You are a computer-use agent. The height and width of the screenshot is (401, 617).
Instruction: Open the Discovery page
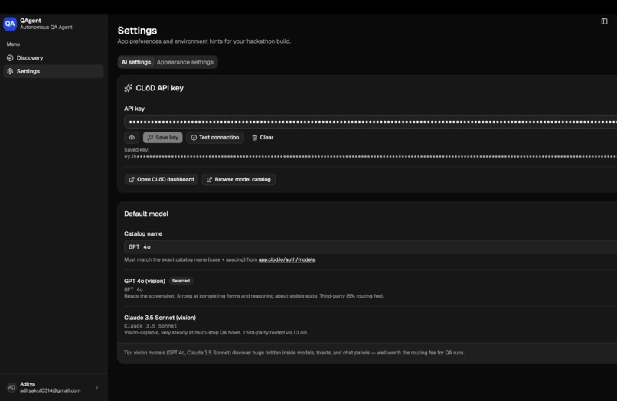54,58
